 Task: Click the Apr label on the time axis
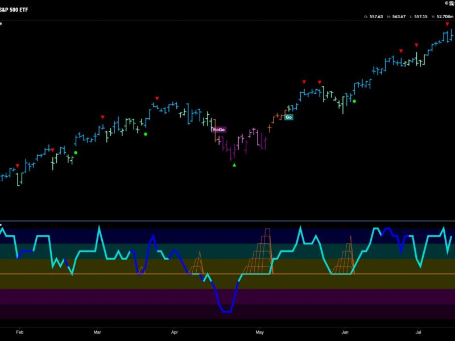click(x=175, y=332)
